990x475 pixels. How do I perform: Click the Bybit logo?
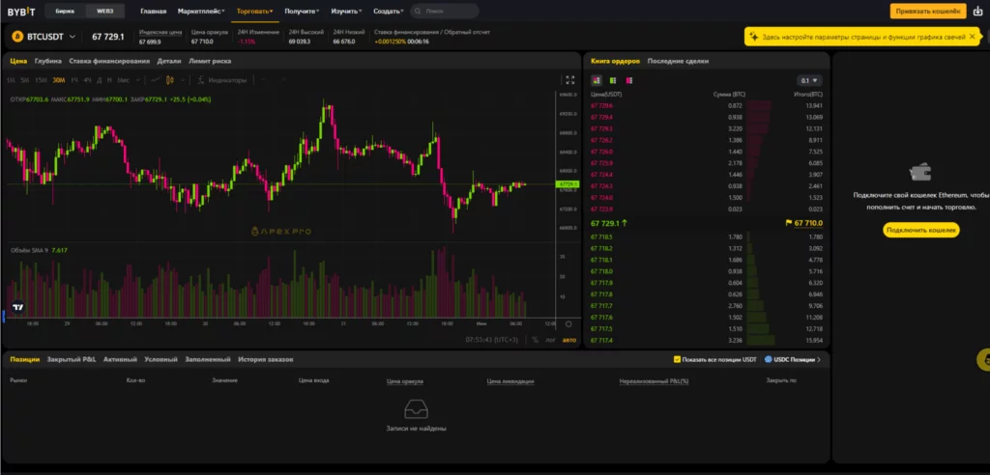(x=21, y=12)
